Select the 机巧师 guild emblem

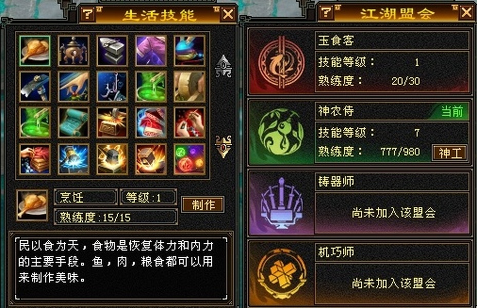click(x=282, y=274)
